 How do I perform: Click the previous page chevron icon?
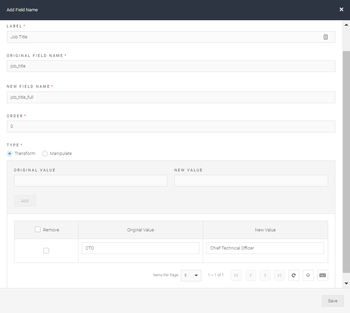[x=250, y=275]
